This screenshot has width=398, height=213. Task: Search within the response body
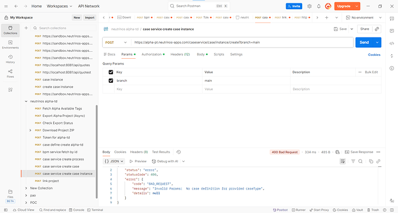point(360,161)
